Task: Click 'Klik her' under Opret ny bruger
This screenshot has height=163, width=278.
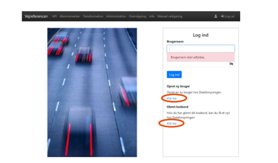Action: click(x=172, y=98)
